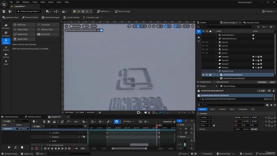This screenshot has height=156, width=277.
Task: Open the Build menu
Action: [42, 2]
